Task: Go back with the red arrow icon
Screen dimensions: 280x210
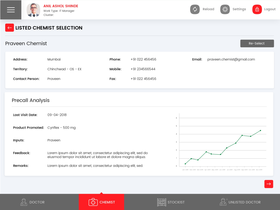Action: (x=9, y=27)
